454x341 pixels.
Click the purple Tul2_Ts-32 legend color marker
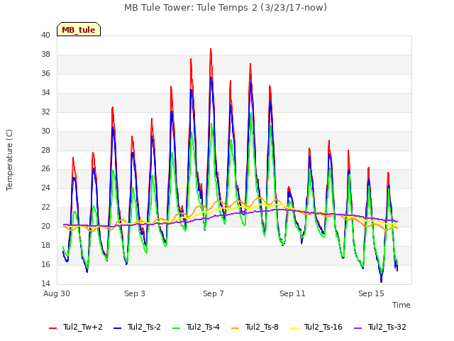point(358,328)
